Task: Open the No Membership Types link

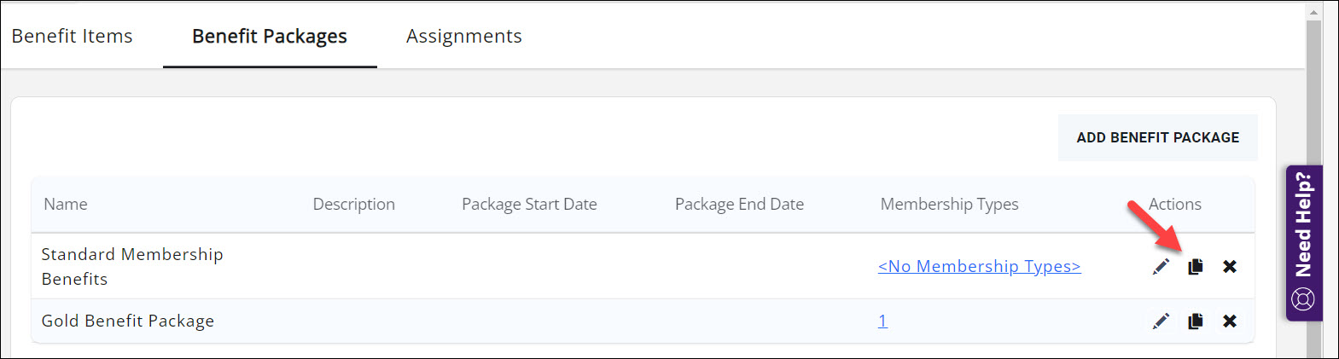Action: pyautogui.click(x=980, y=267)
